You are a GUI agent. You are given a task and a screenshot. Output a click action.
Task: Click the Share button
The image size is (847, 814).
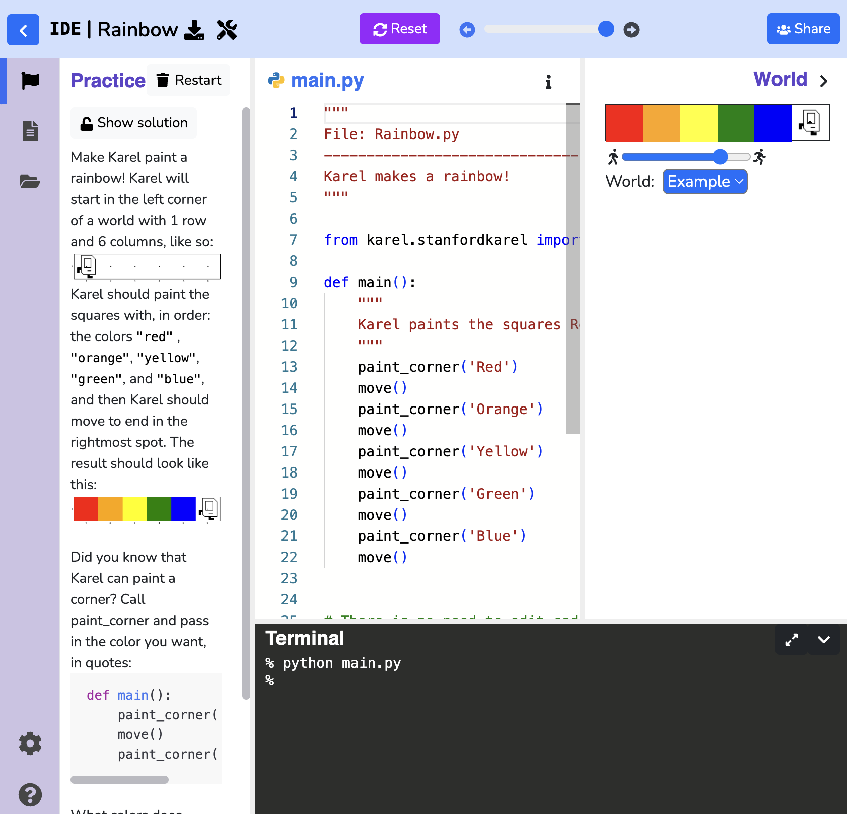pyautogui.click(x=803, y=29)
